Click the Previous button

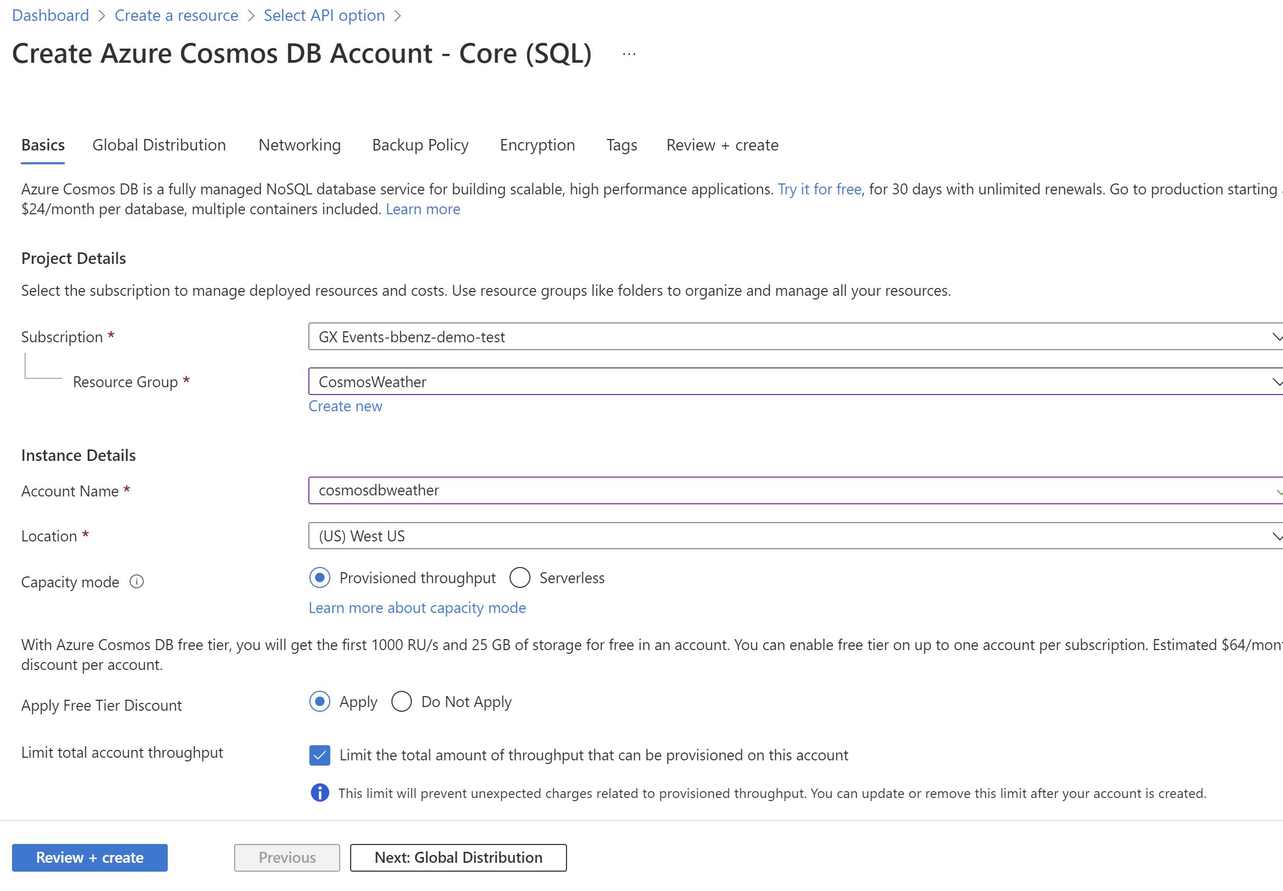(287, 858)
